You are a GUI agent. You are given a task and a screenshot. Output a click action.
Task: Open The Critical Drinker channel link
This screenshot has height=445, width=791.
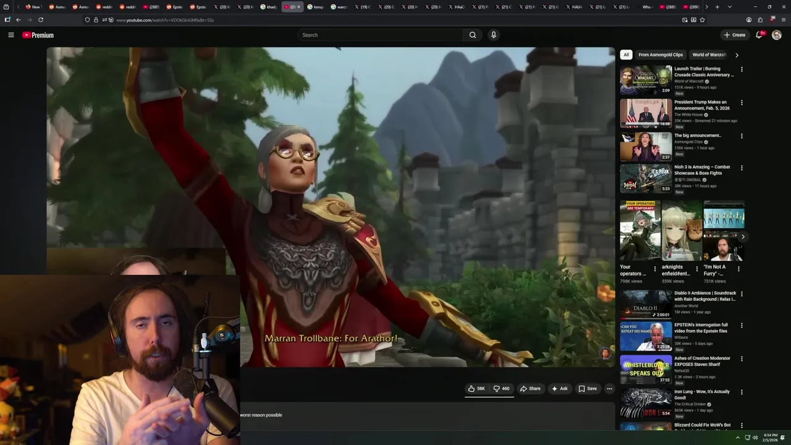click(689, 404)
